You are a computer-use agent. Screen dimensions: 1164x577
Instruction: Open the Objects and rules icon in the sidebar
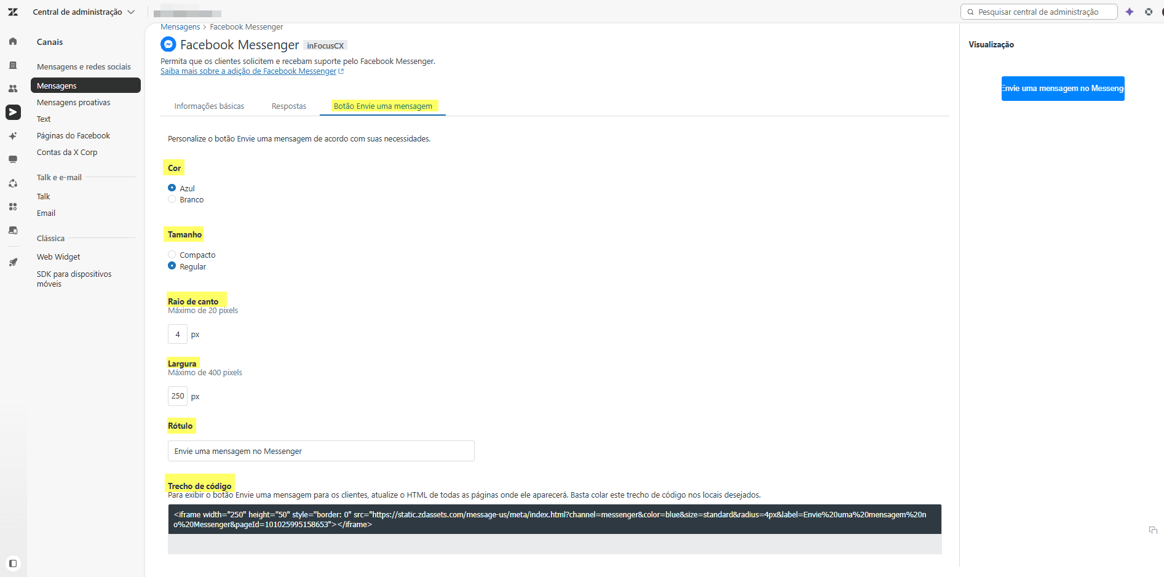(x=13, y=183)
